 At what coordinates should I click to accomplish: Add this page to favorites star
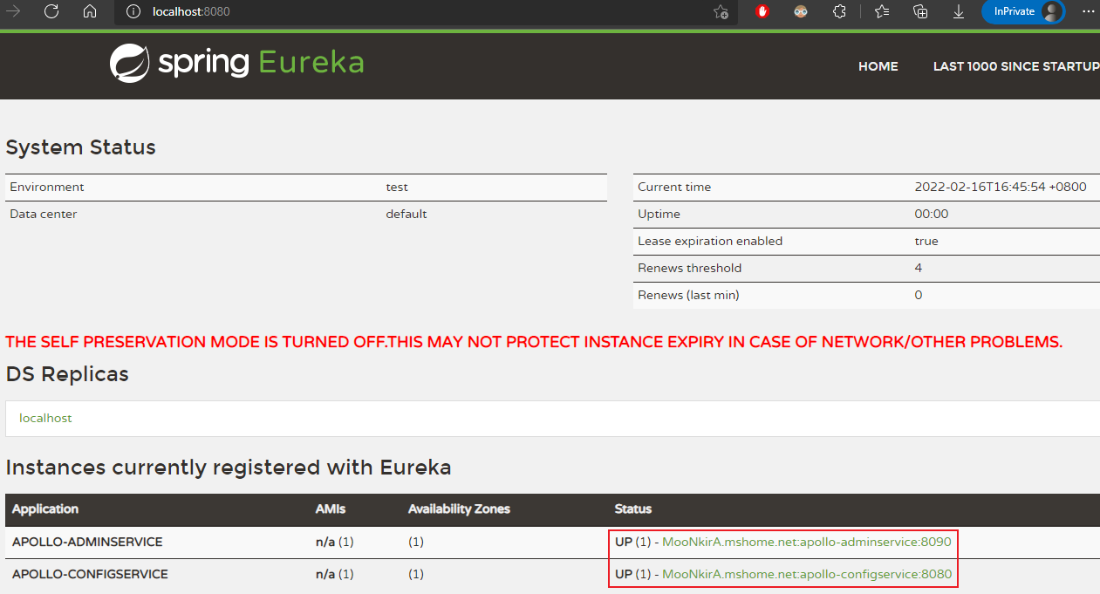(x=721, y=12)
